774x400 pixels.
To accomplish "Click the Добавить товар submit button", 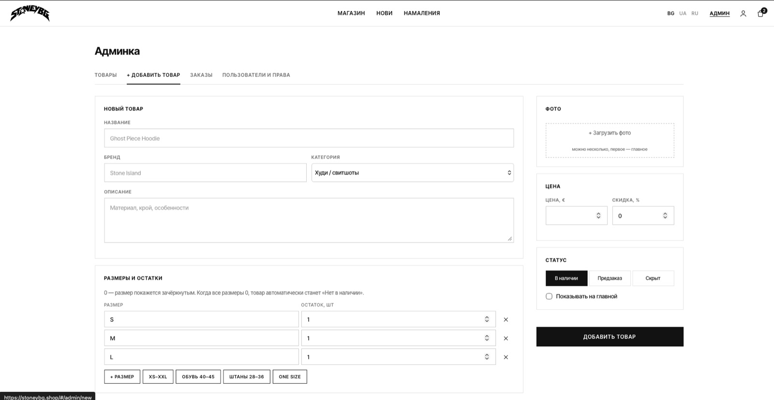I will [x=610, y=337].
